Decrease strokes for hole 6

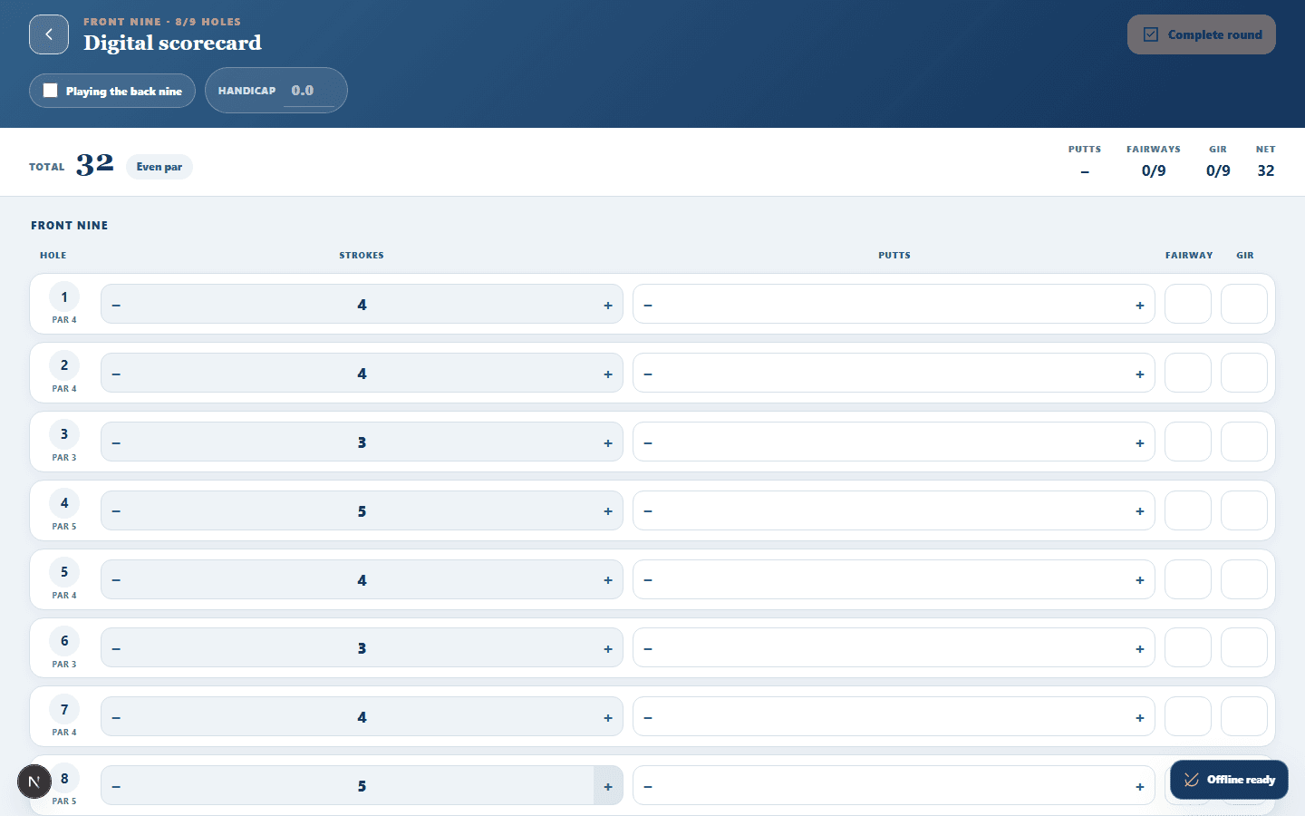(116, 648)
